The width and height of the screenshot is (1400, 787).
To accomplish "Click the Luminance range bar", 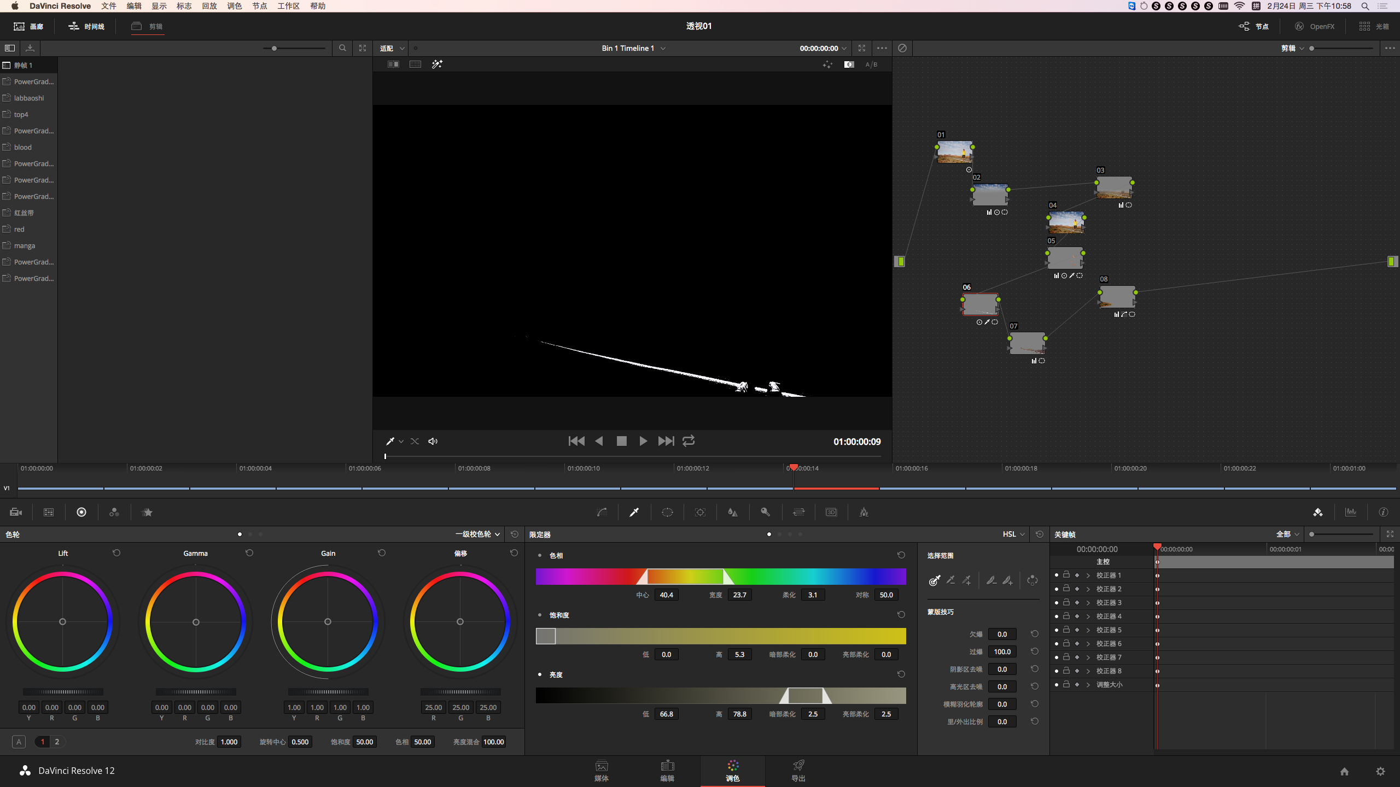I will pos(721,696).
